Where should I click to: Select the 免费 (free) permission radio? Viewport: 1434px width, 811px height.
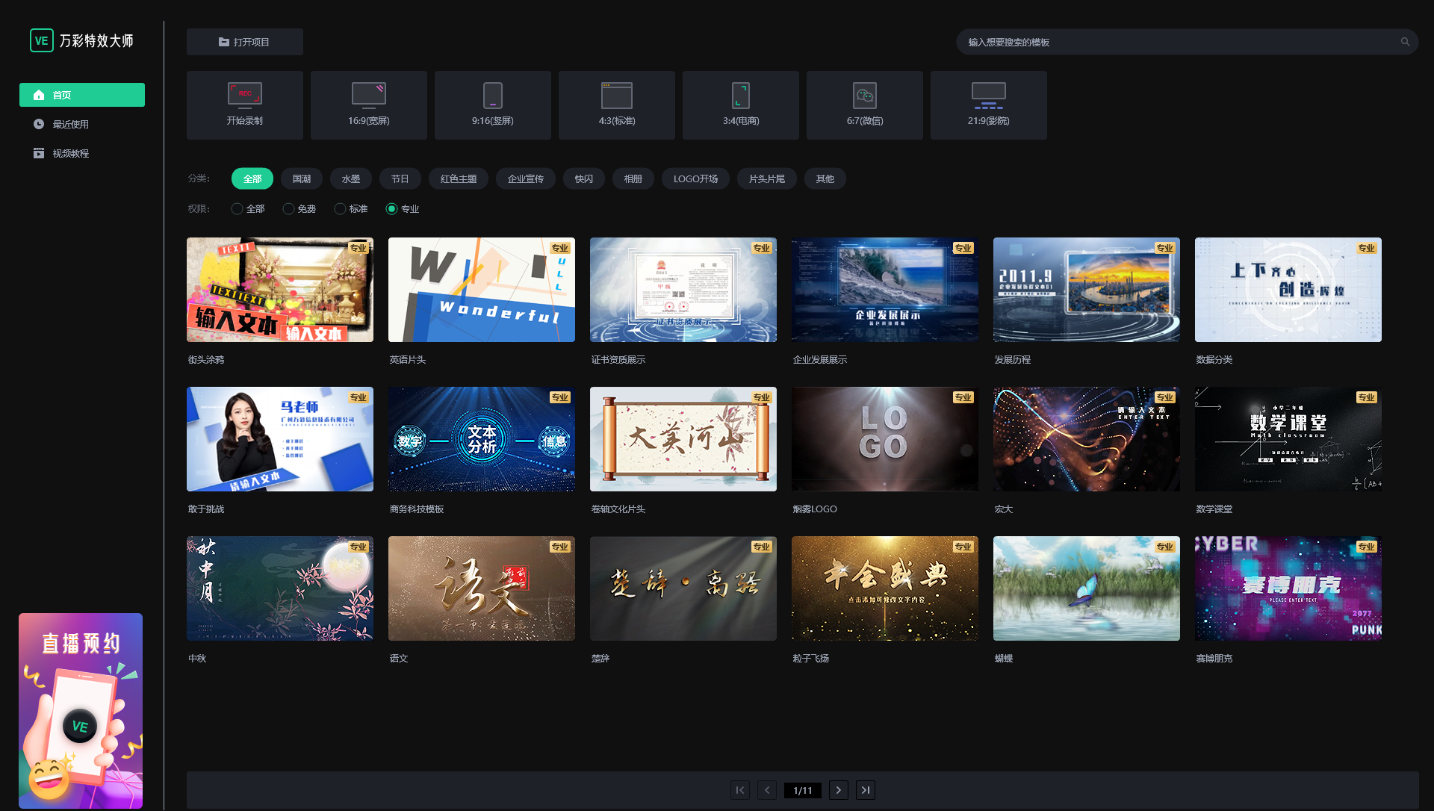[x=288, y=209]
